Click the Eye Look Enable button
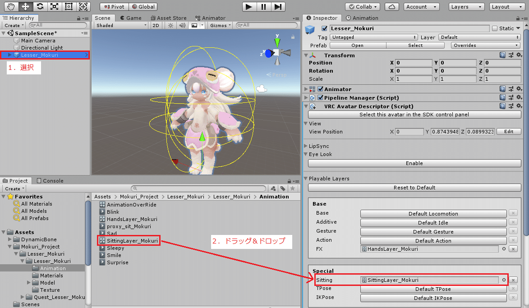Viewport: 529px width, 308px height. (414, 163)
